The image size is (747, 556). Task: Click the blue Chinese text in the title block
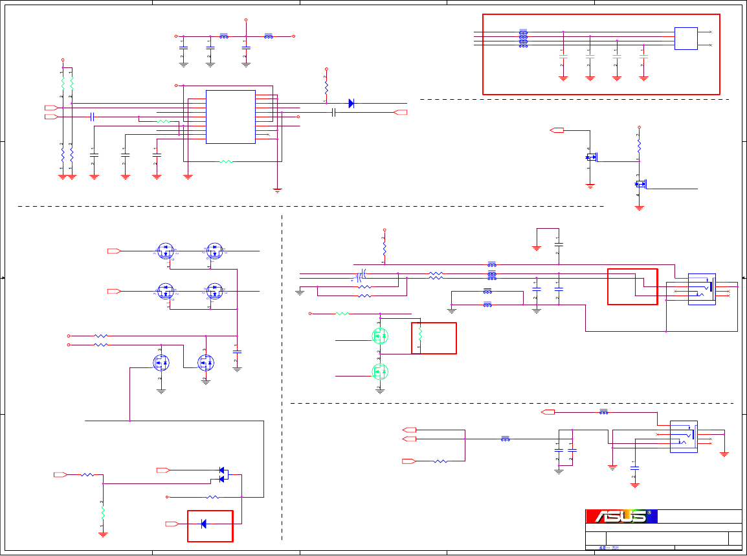click(609, 548)
